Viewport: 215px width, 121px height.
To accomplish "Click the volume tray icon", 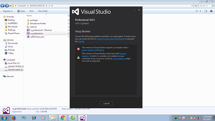I will pos(195,118).
